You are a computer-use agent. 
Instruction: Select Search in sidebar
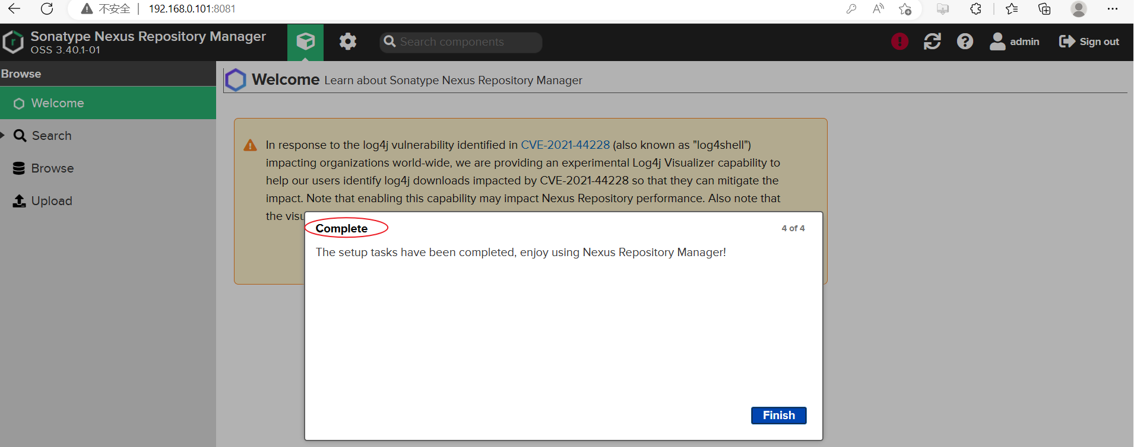pyautogui.click(x=108, y=136)
